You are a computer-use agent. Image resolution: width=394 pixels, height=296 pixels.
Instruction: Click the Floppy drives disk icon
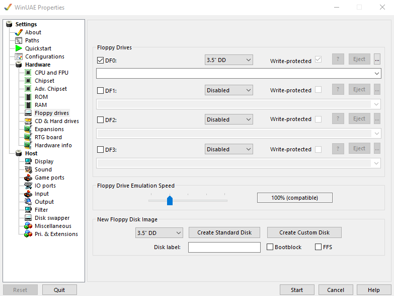click(28, 113)
